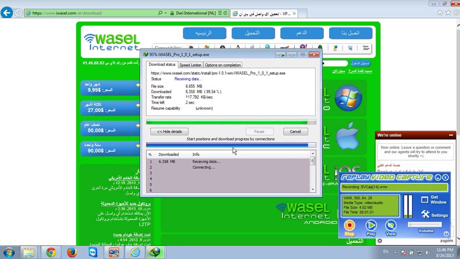Viewport: 460px width, 259px height.
Task: Open Internet Explorer Home icon
Action: (x=440, y=13)
